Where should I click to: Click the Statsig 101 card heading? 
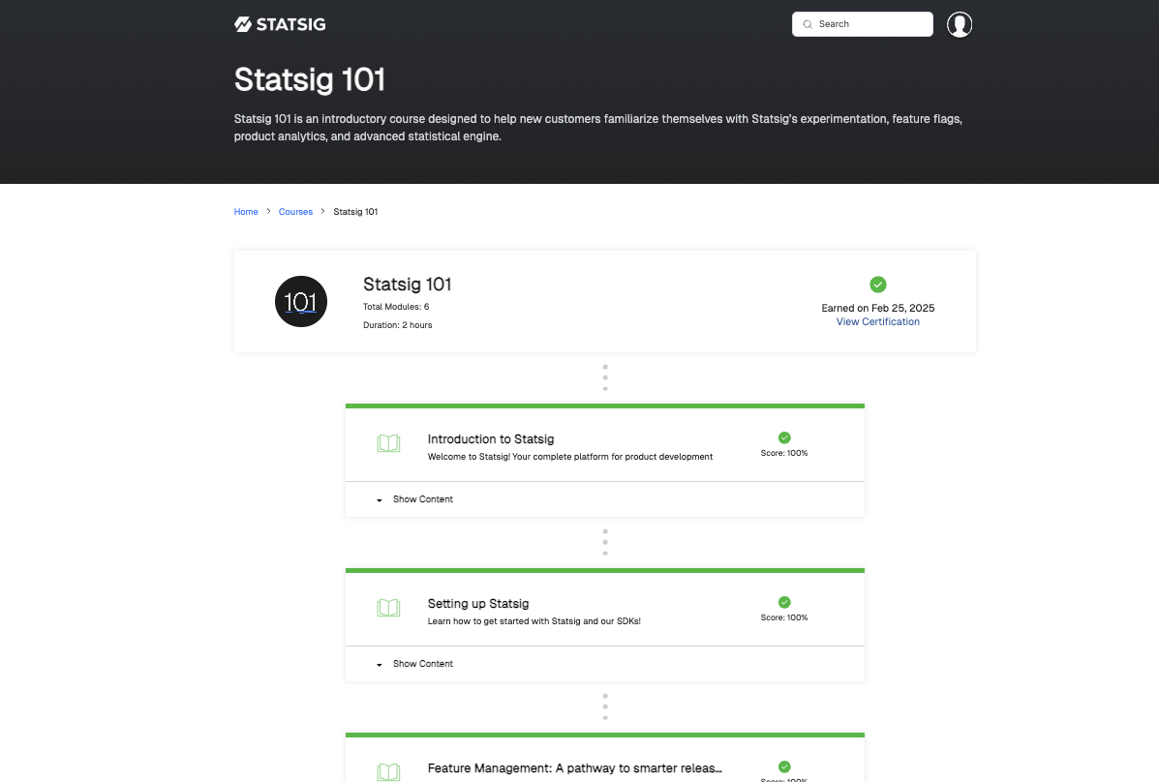click(408, 284)
